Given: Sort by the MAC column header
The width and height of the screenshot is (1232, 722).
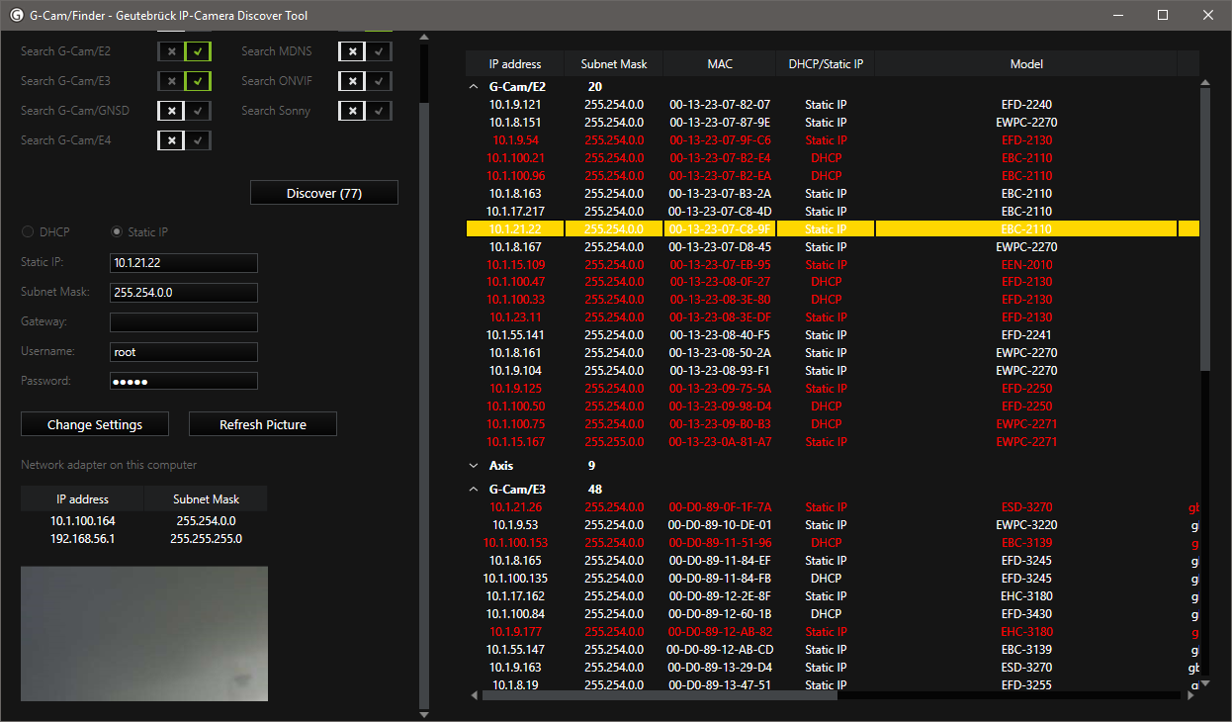Looking at the screenshot, I should (x=720, y=64).
